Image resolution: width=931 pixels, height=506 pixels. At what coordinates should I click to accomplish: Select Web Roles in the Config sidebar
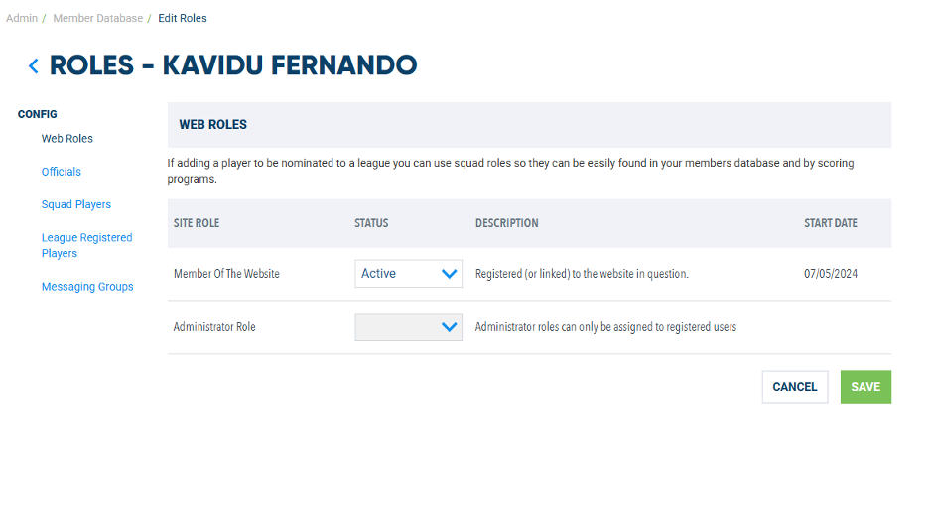(x=67, y=139)
